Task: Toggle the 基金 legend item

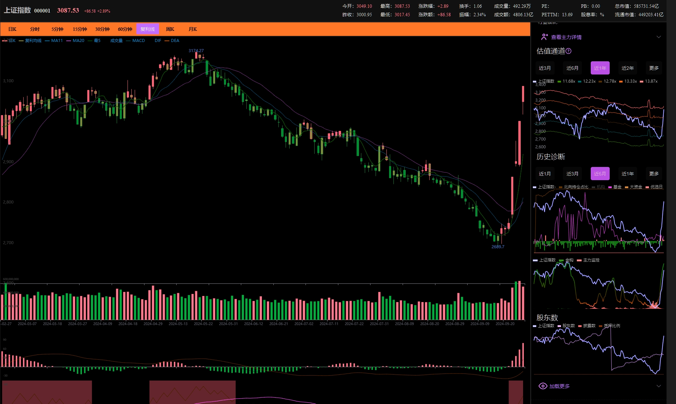Action: 615,187
